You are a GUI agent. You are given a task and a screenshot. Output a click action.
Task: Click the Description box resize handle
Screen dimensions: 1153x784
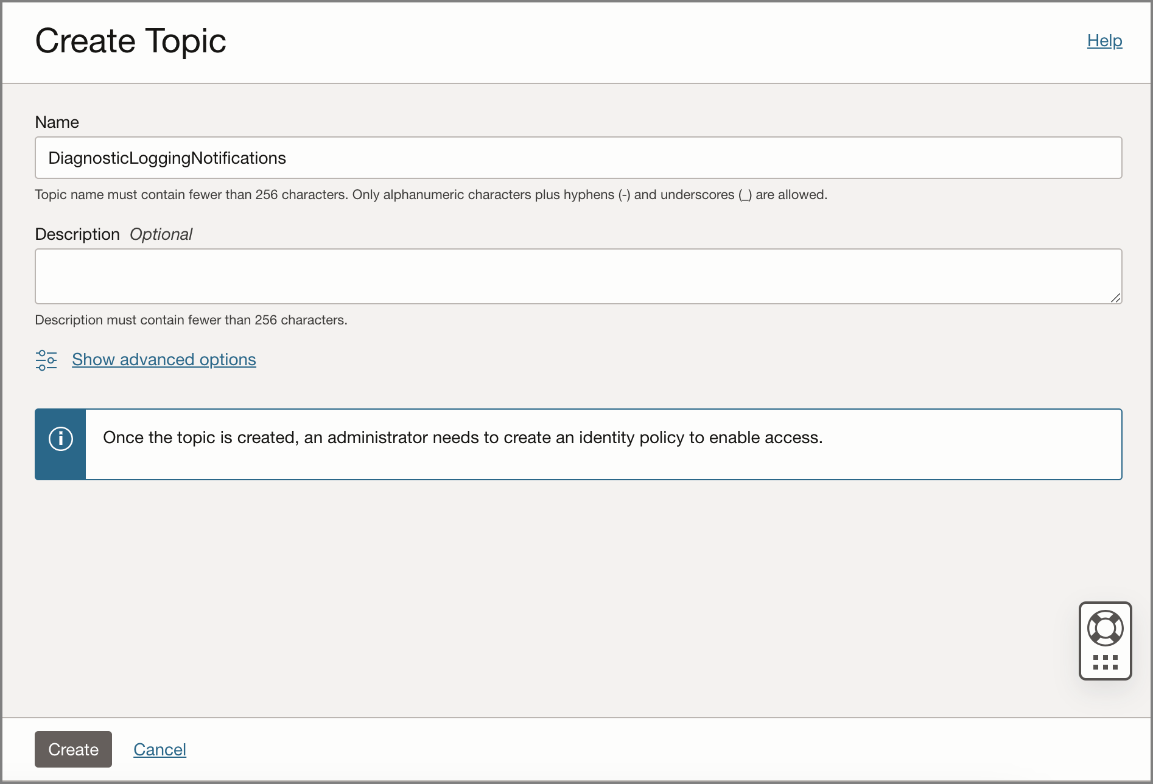(1116, 298)
